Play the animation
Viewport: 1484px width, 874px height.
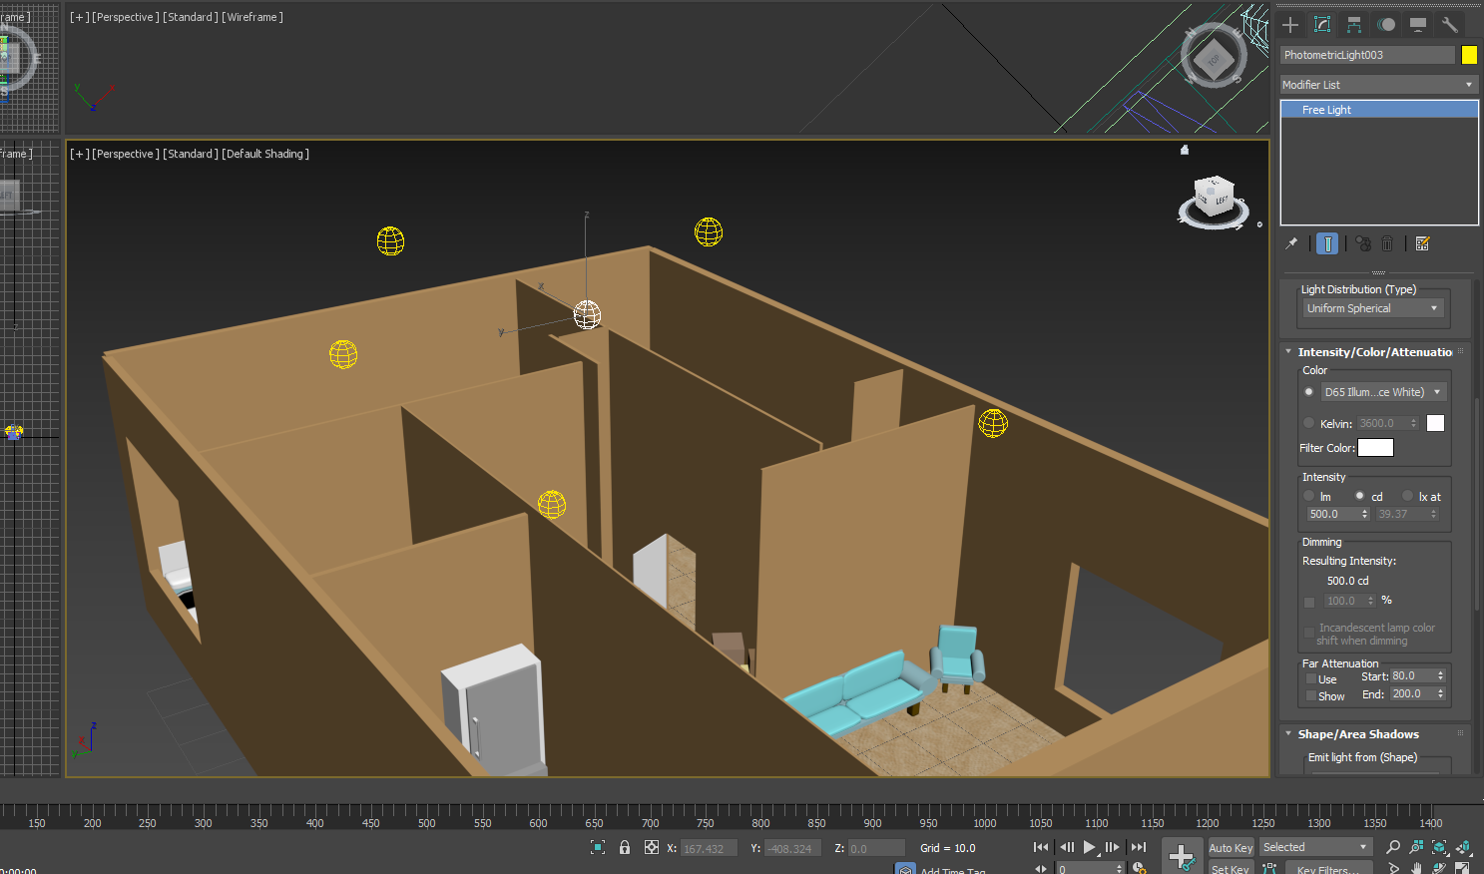(x=1090, y=847)
